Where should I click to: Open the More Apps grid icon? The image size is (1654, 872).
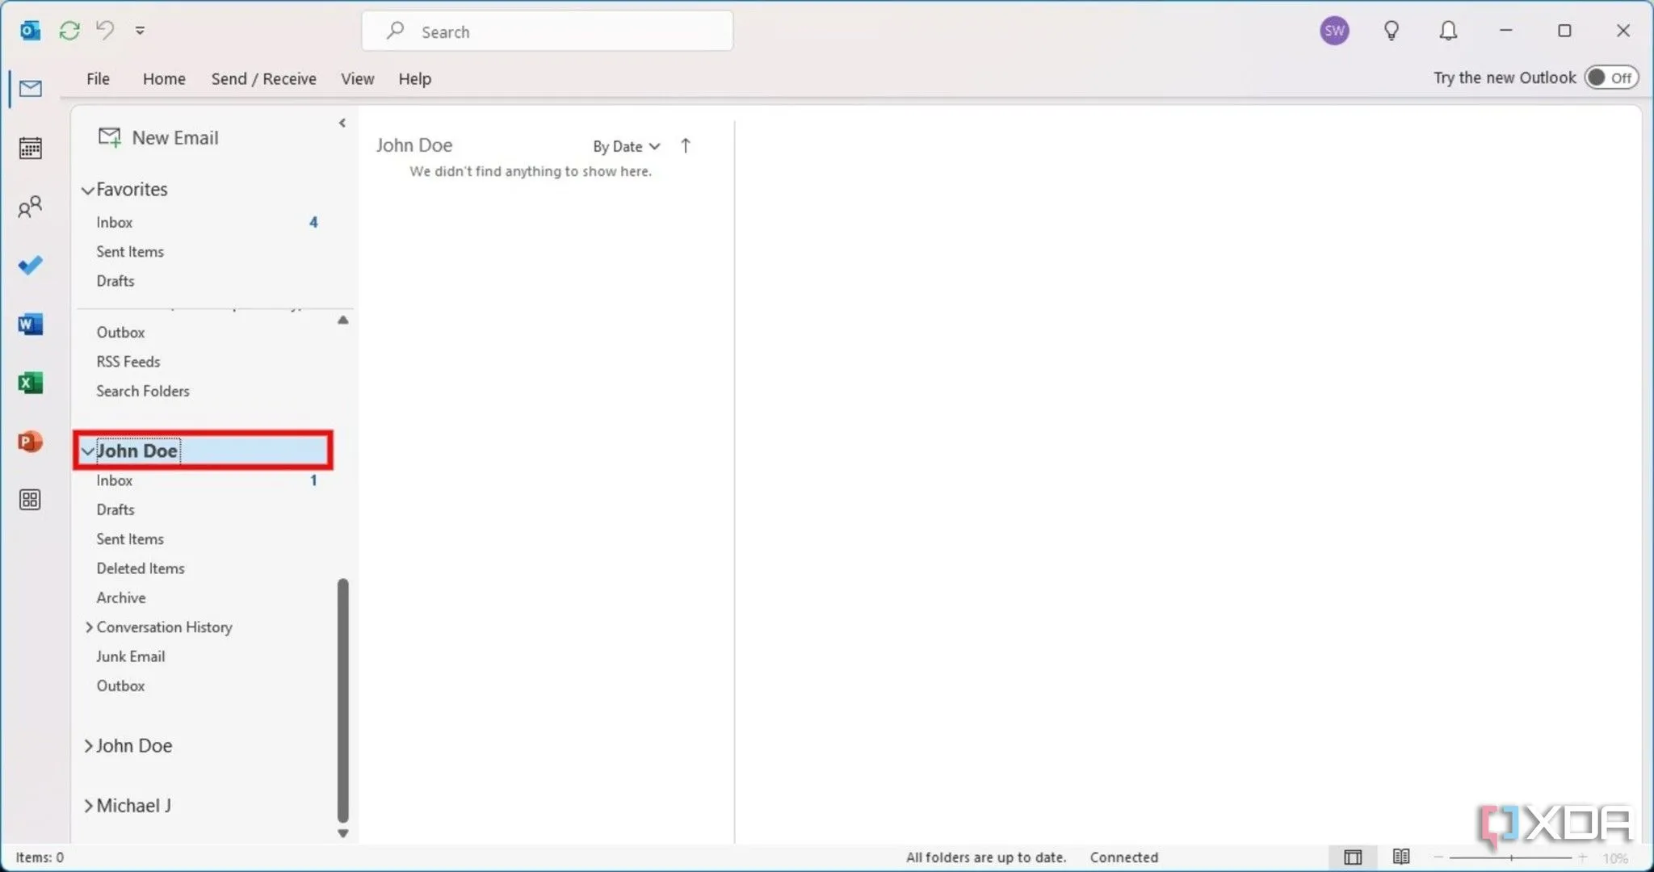pos(30,500)
